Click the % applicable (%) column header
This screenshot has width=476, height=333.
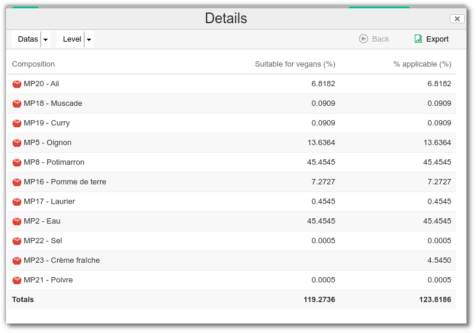[422, 64]
